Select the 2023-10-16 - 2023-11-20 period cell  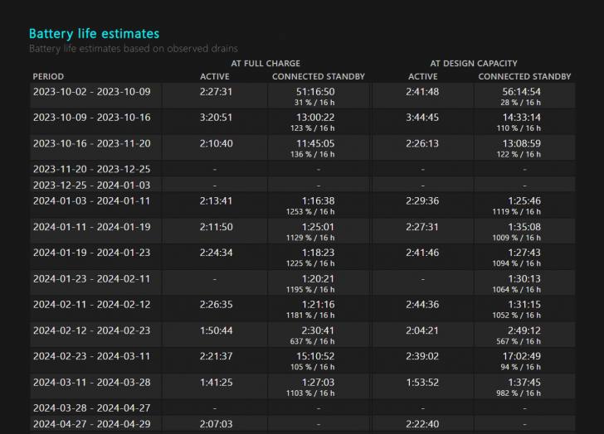tap(91, 143)
